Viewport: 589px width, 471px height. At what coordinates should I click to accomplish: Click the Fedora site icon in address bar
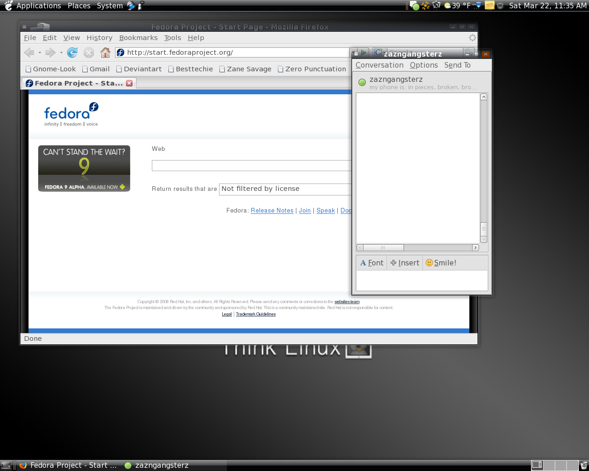(121, 52)
